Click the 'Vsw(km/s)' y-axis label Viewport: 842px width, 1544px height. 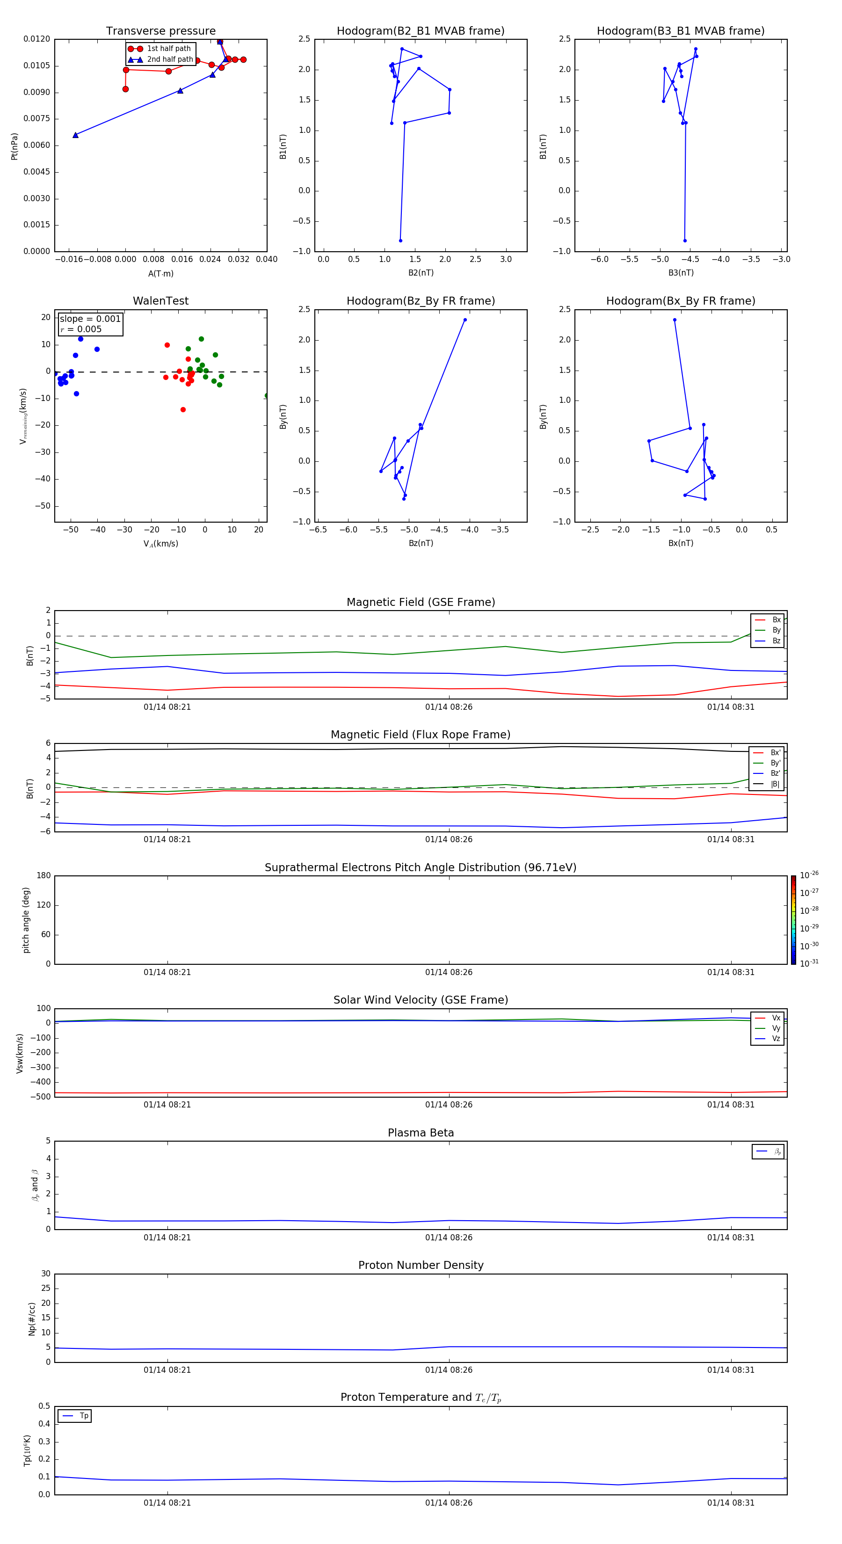pyautogui.click(x=20, y=1053)
